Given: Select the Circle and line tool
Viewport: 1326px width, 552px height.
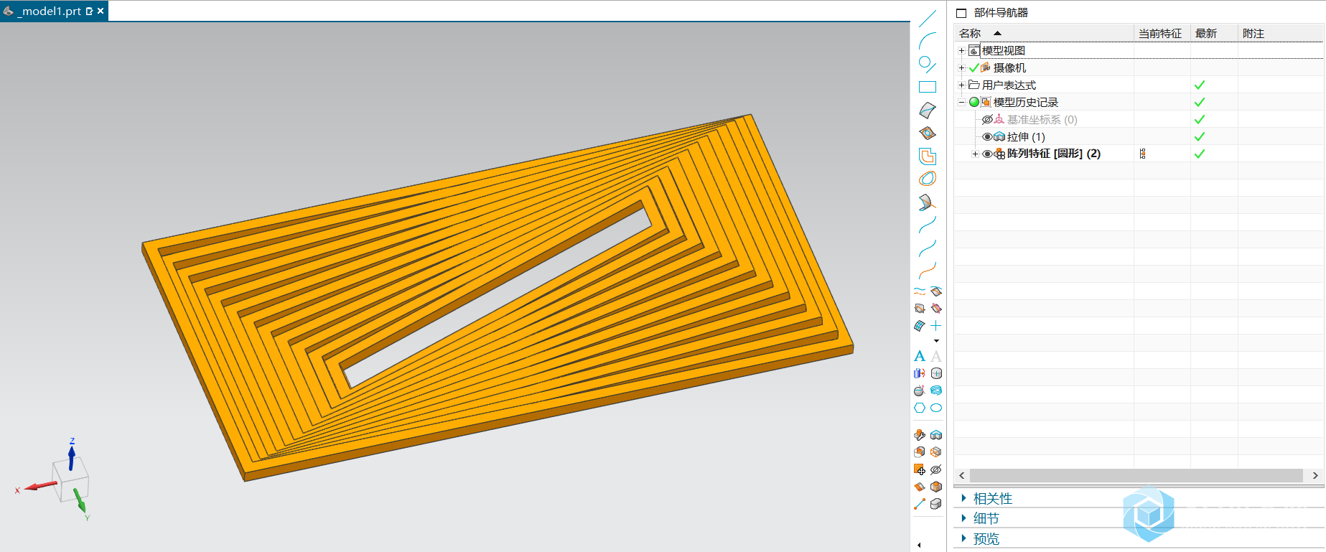Looking at the screenshot, I should [x=928, y=64].
